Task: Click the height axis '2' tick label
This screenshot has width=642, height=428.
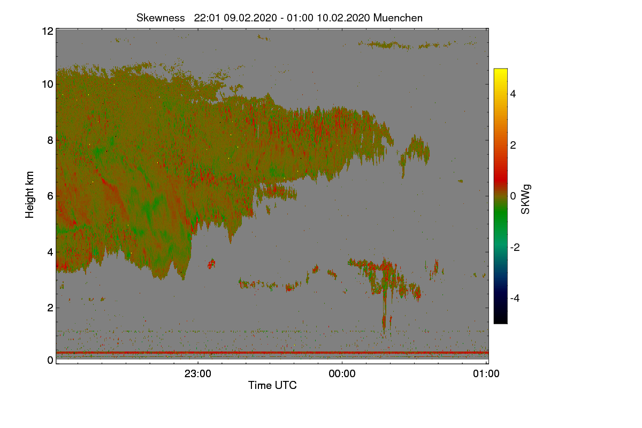Action: (x=50, y=307)
